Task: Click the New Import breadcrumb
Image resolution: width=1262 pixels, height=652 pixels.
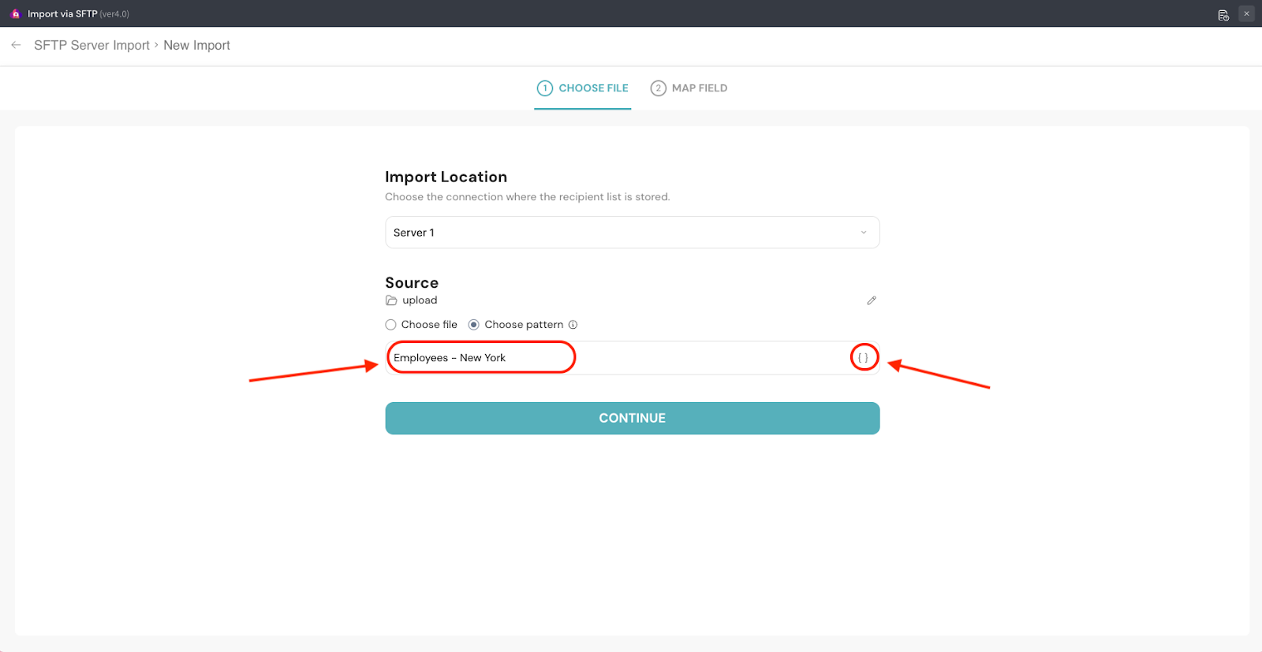Action: (196, 46)
